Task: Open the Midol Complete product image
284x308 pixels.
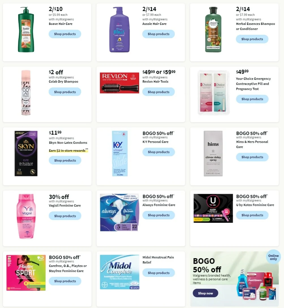Action: pyautogui.click(x=120, y=272)
